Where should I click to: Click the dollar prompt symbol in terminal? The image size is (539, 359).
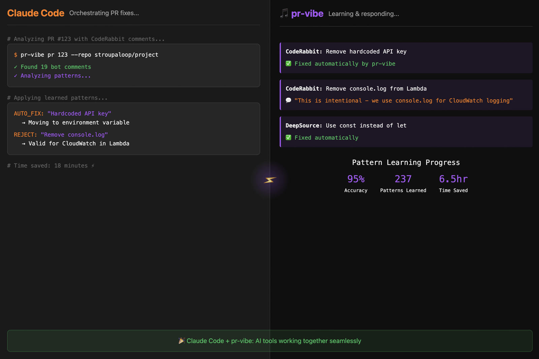15,55
